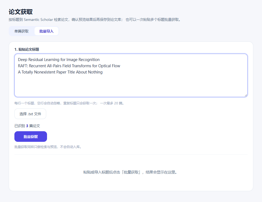Grab the textarea resize handle
Screen dimensions: 262x202
[x=246, y=95]
